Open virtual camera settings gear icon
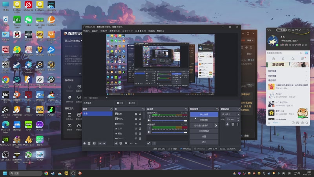 point(215,125)
